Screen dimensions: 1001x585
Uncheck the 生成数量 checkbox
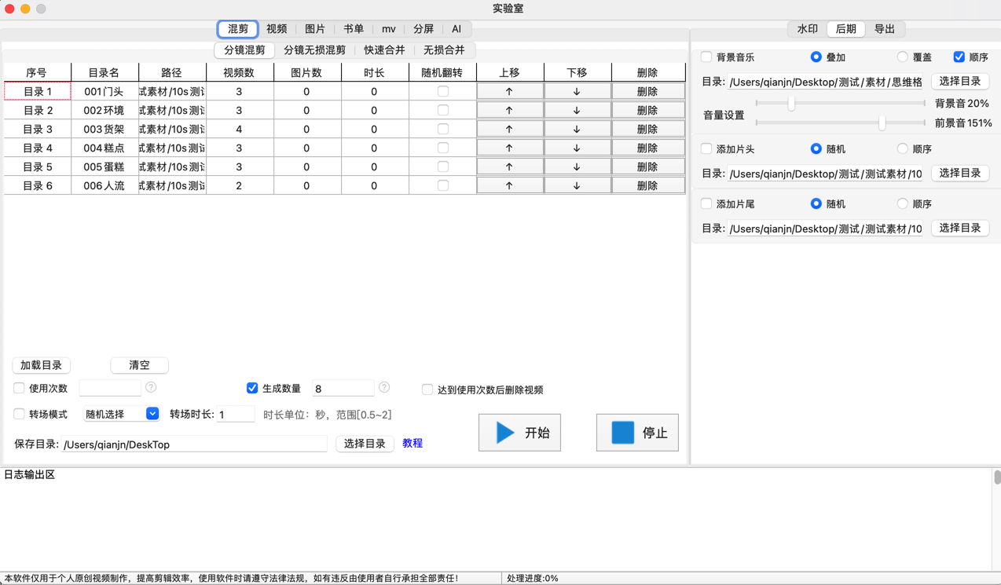pyautogui.click(x=252, y=388)
